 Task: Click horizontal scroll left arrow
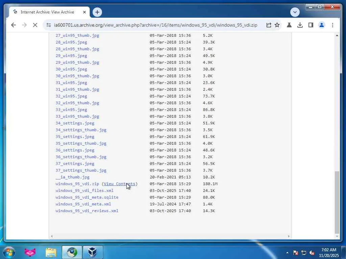pyautogui.click(x=52, y=236)
